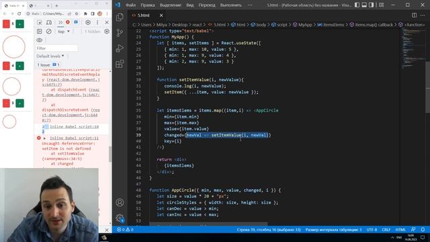Click the feedback icon in status bar
430x242 pixels.
(413, 229)
